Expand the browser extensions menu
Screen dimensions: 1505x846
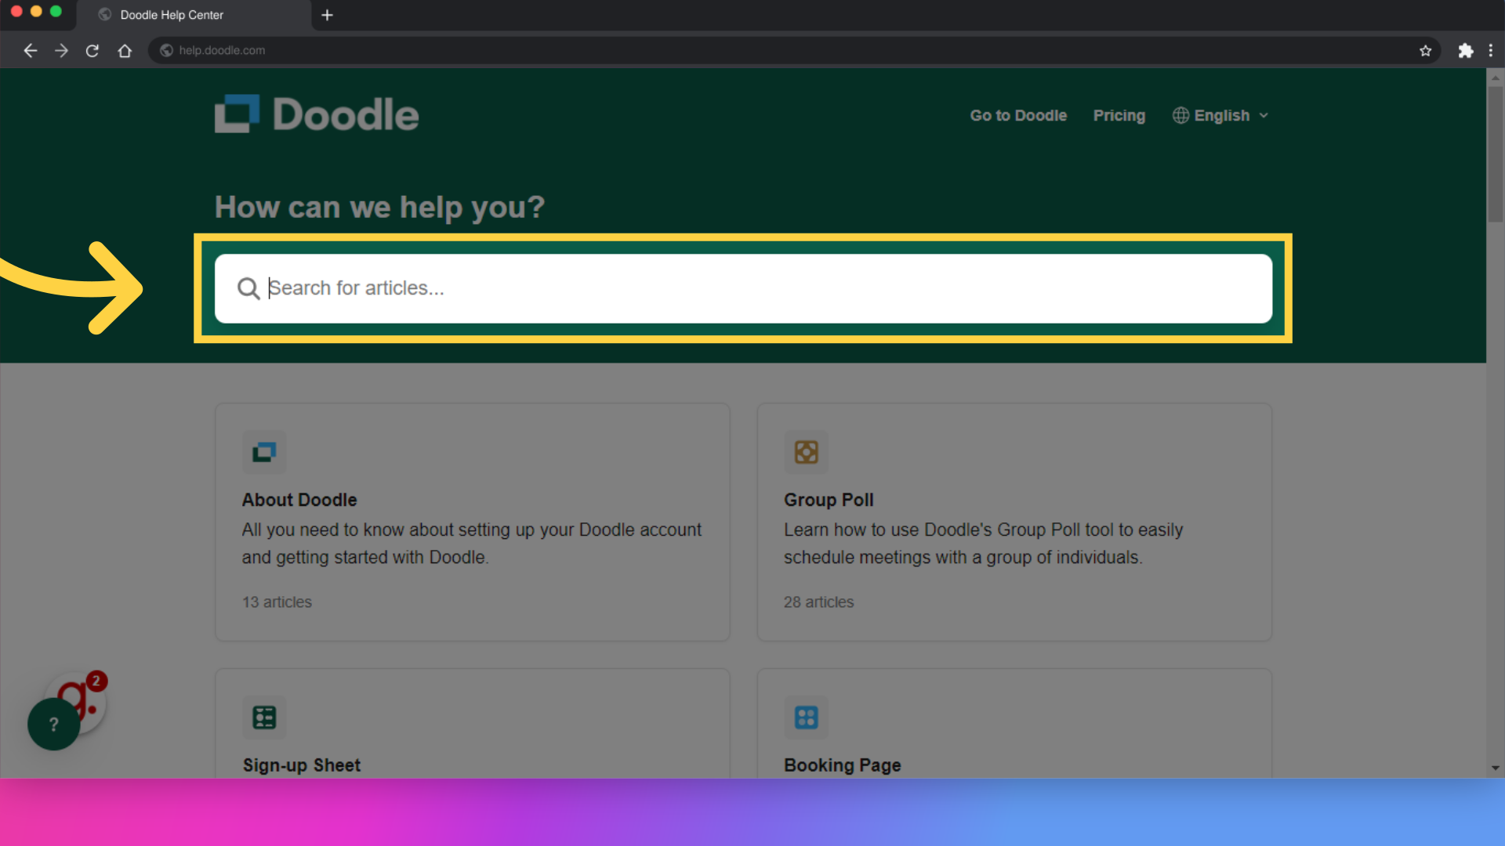1466,49
